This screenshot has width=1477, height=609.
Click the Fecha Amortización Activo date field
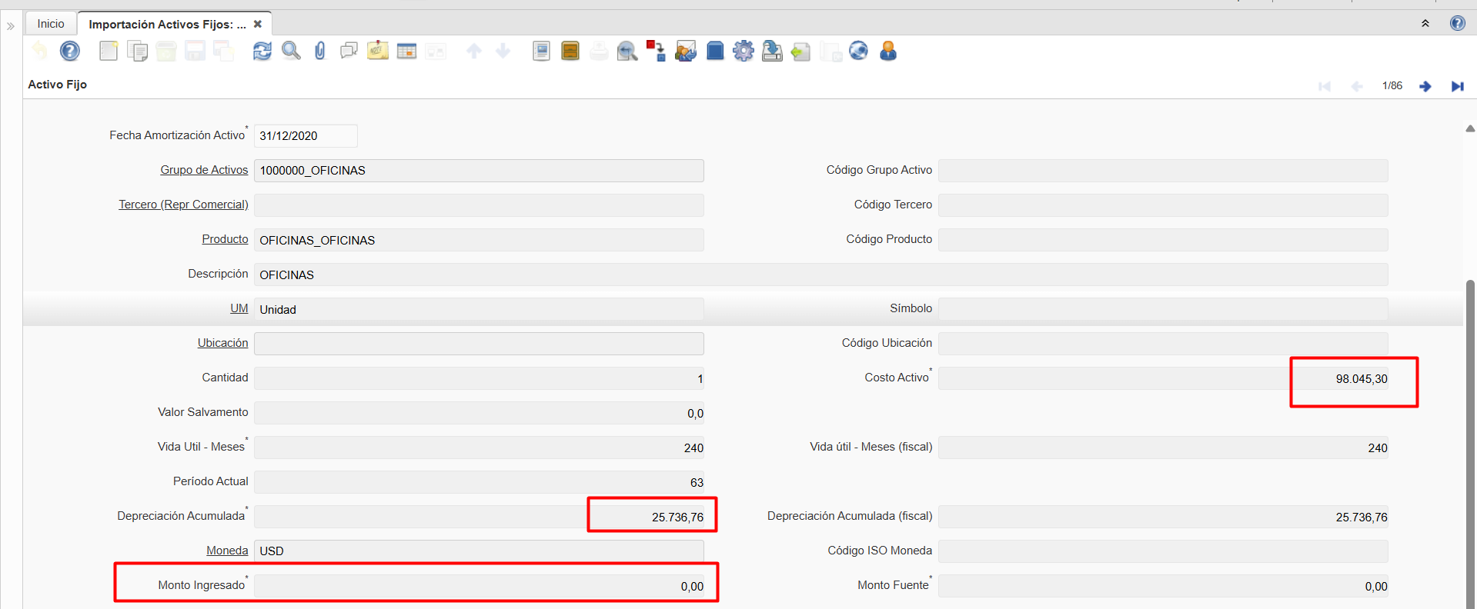305,136
